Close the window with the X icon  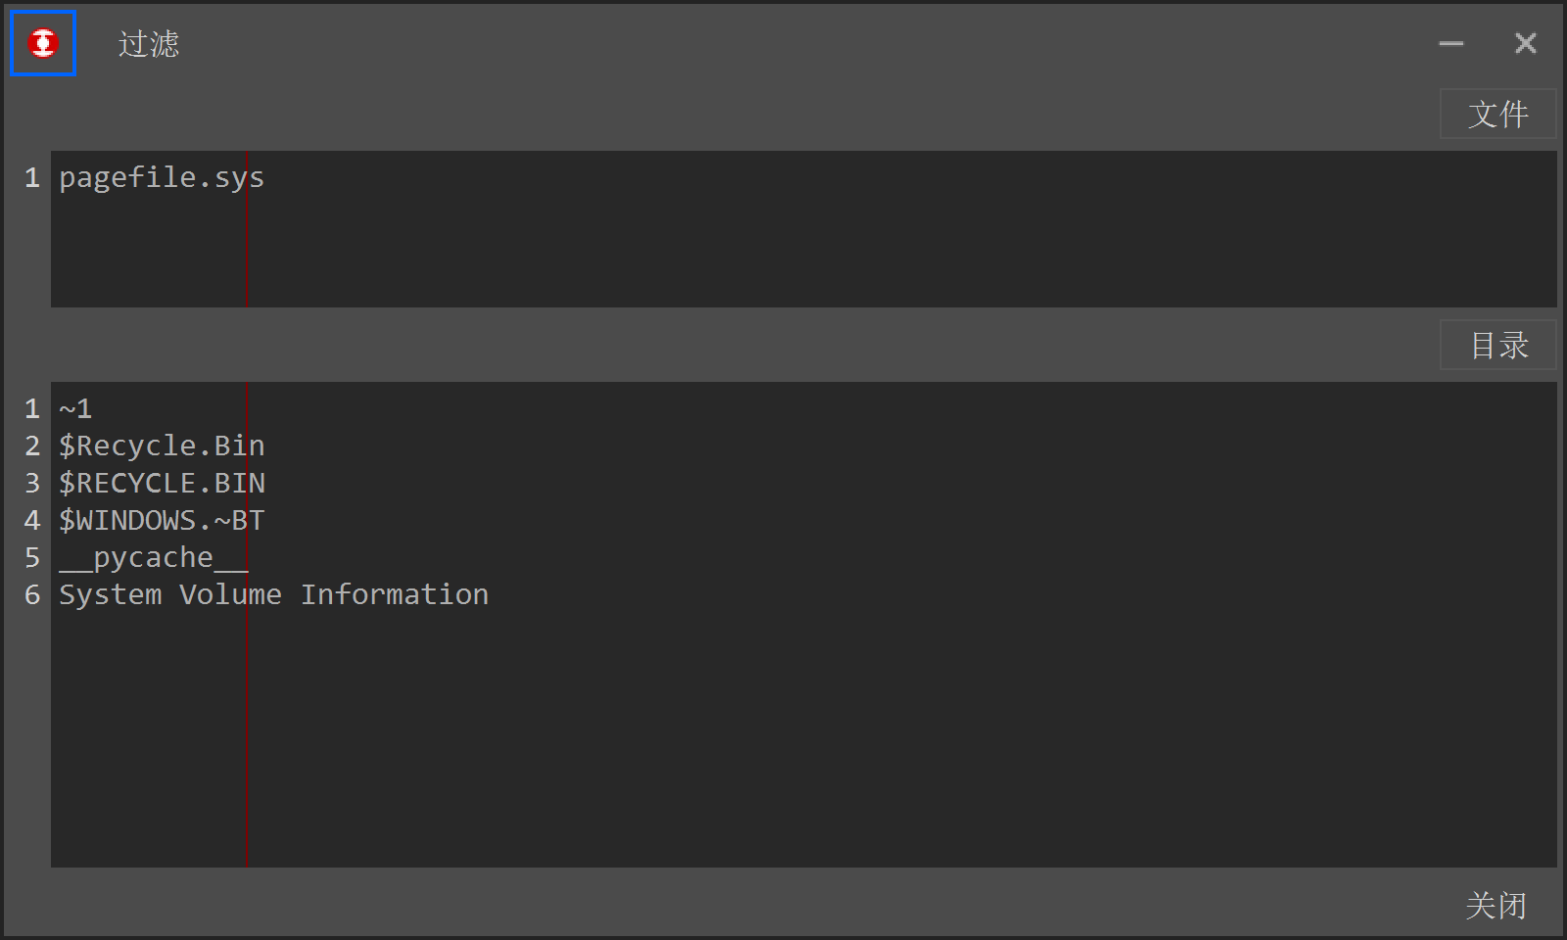(1525, 43)
